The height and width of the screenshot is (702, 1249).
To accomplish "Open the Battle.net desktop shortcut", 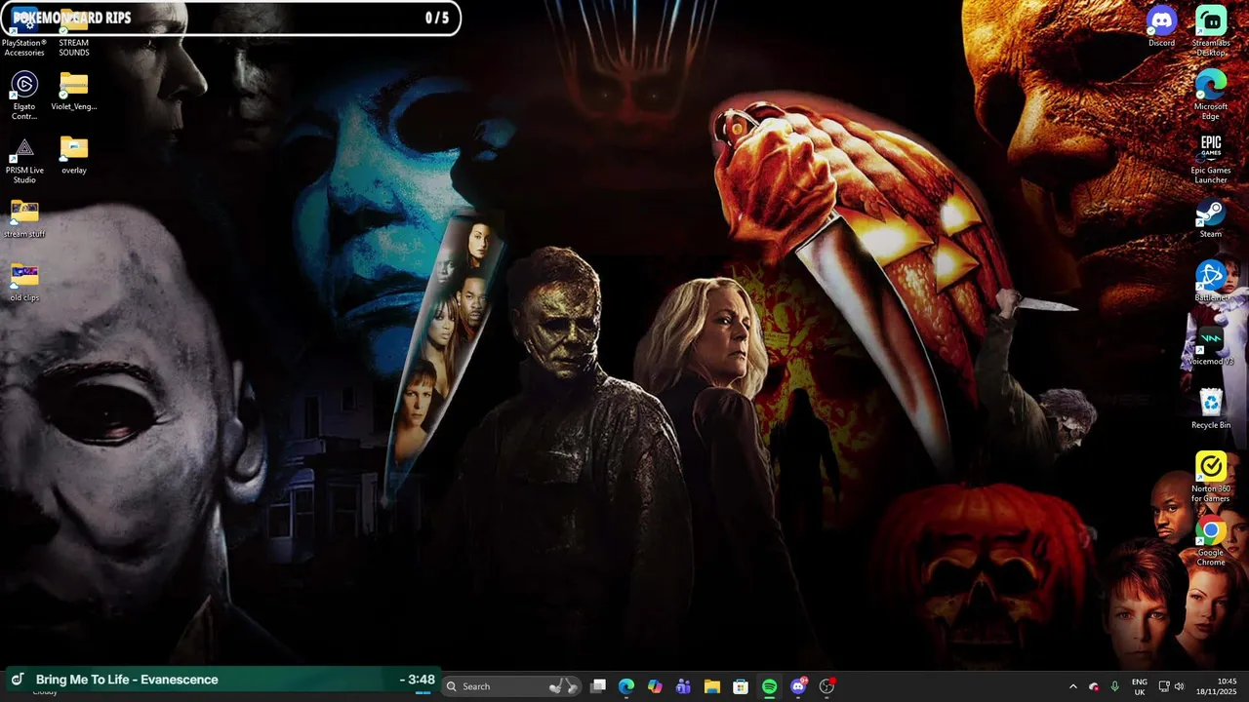I will point(1211,282).
